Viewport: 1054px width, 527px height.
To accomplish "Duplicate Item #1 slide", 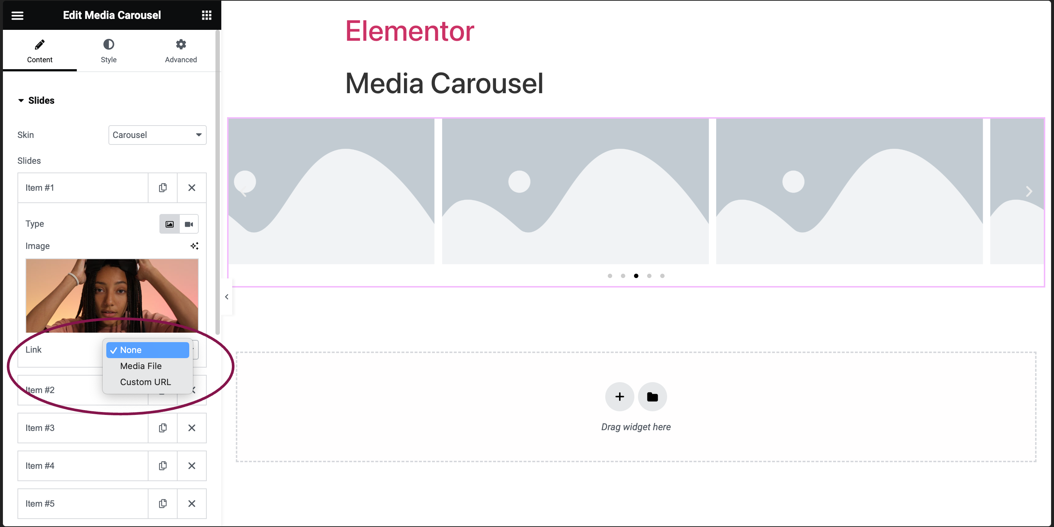I will click(x=163, y=188).
